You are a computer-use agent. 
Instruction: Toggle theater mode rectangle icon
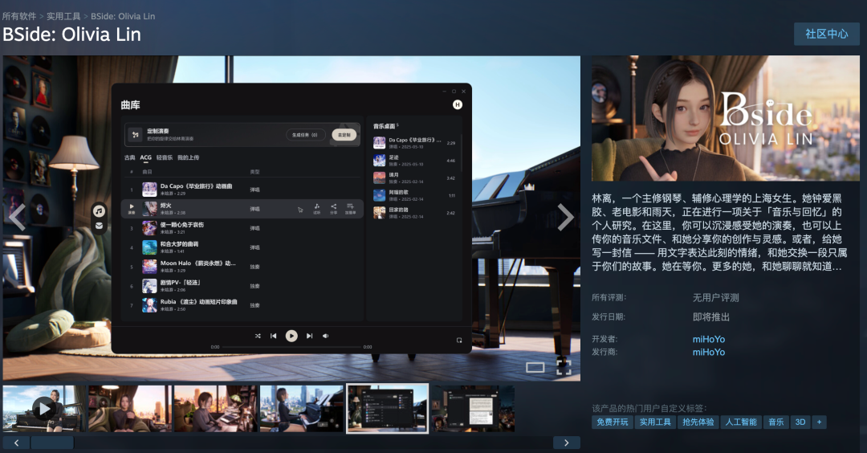pyautogui.click(x=535, y=368)
